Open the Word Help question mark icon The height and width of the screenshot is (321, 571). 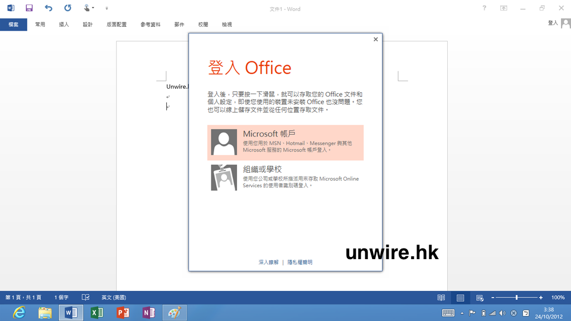(484, 8)
